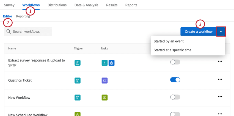Enable the New Workflow toggle
The height and width of the screenshot is (116, 234).
tap(175, 97)
